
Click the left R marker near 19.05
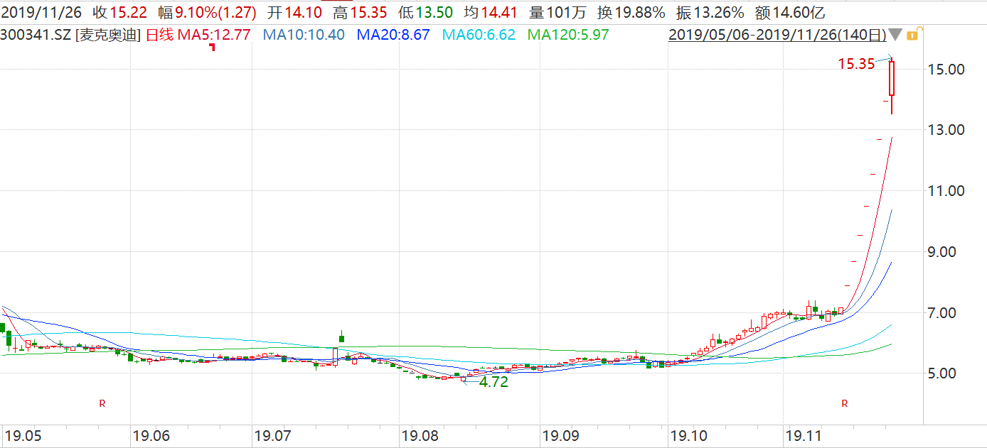pos(102,403)
